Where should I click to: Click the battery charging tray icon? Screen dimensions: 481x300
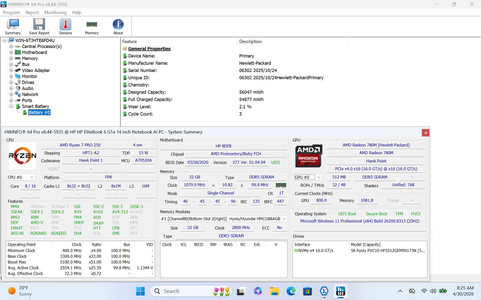(x=443, y=291)
